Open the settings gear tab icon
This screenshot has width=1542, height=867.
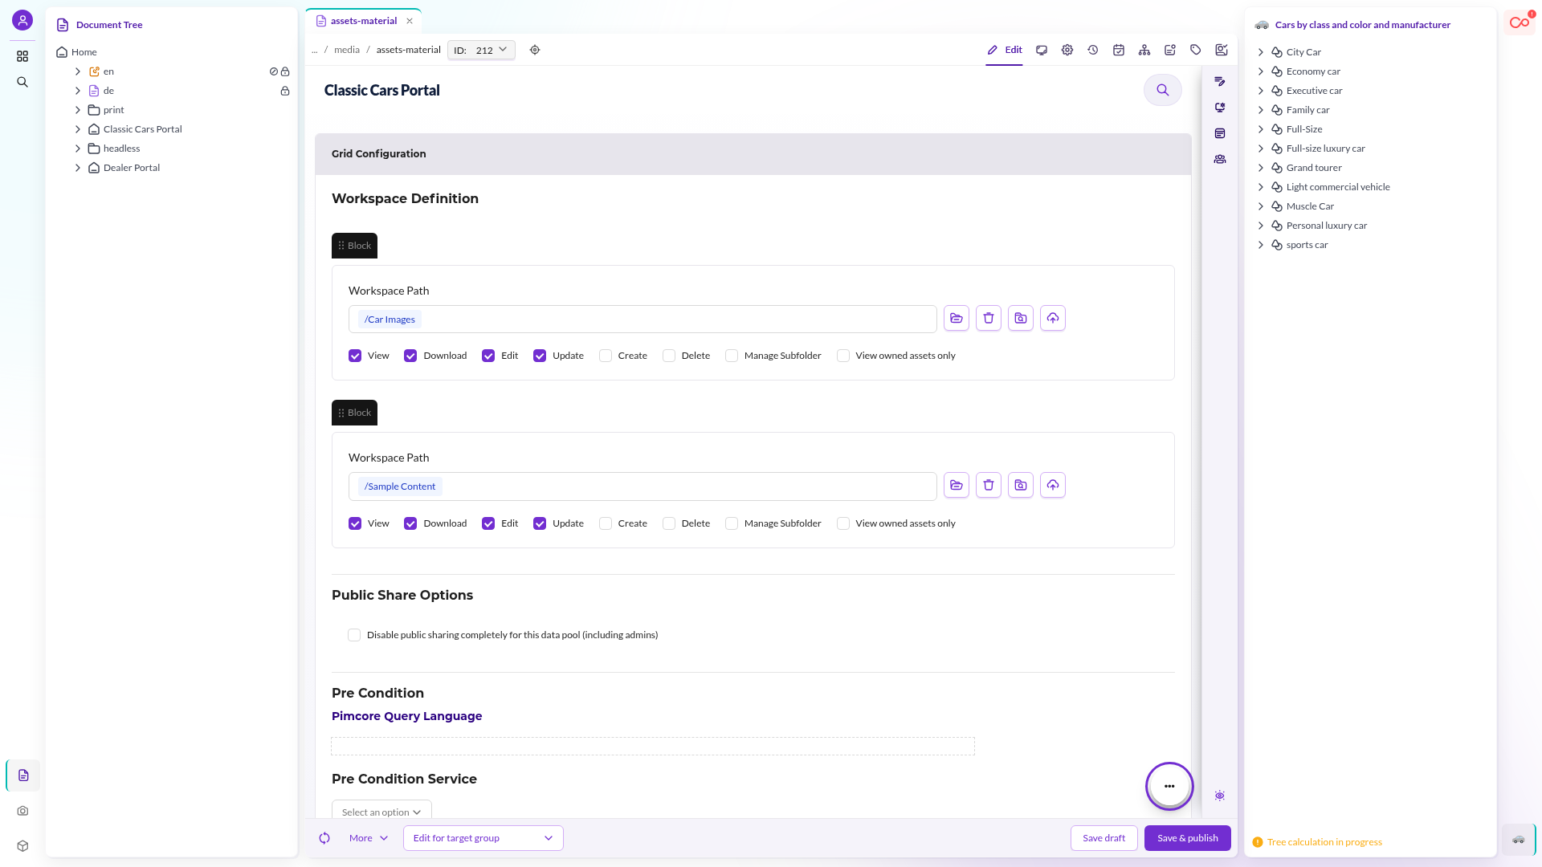[1067, 50]
